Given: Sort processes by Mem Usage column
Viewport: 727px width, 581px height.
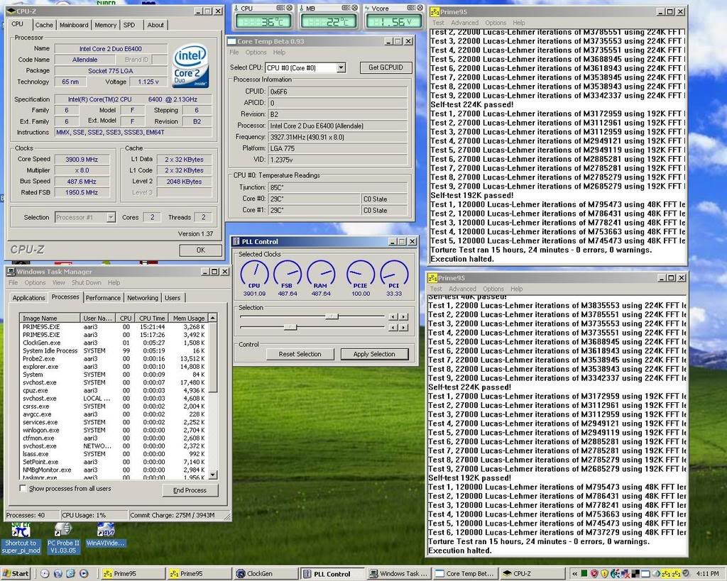Looking at the screenshot, I should 188,319.
